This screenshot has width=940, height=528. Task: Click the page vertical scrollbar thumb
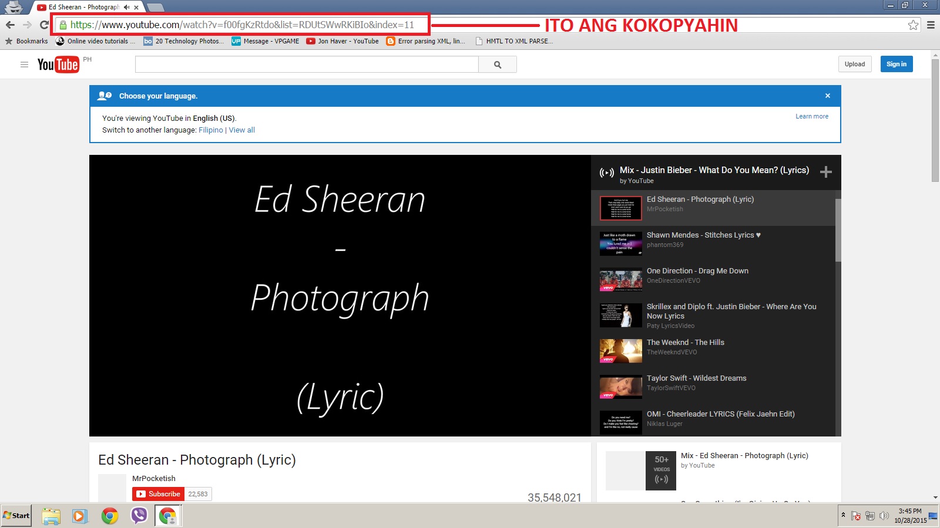(935, 120)
